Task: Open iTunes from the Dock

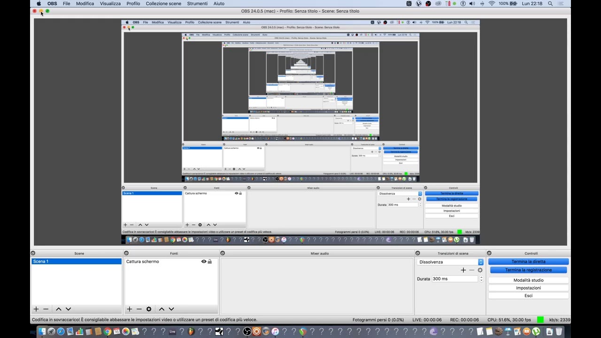Action: [x=275, y=332]
